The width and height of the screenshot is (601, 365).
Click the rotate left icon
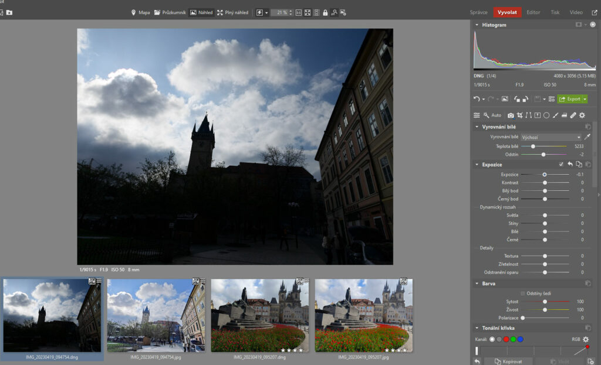pyautogui.click(x=517, y=99)
